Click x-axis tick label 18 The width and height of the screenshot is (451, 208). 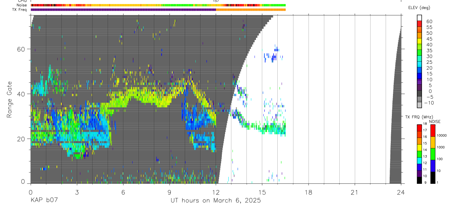click(308, 192)
